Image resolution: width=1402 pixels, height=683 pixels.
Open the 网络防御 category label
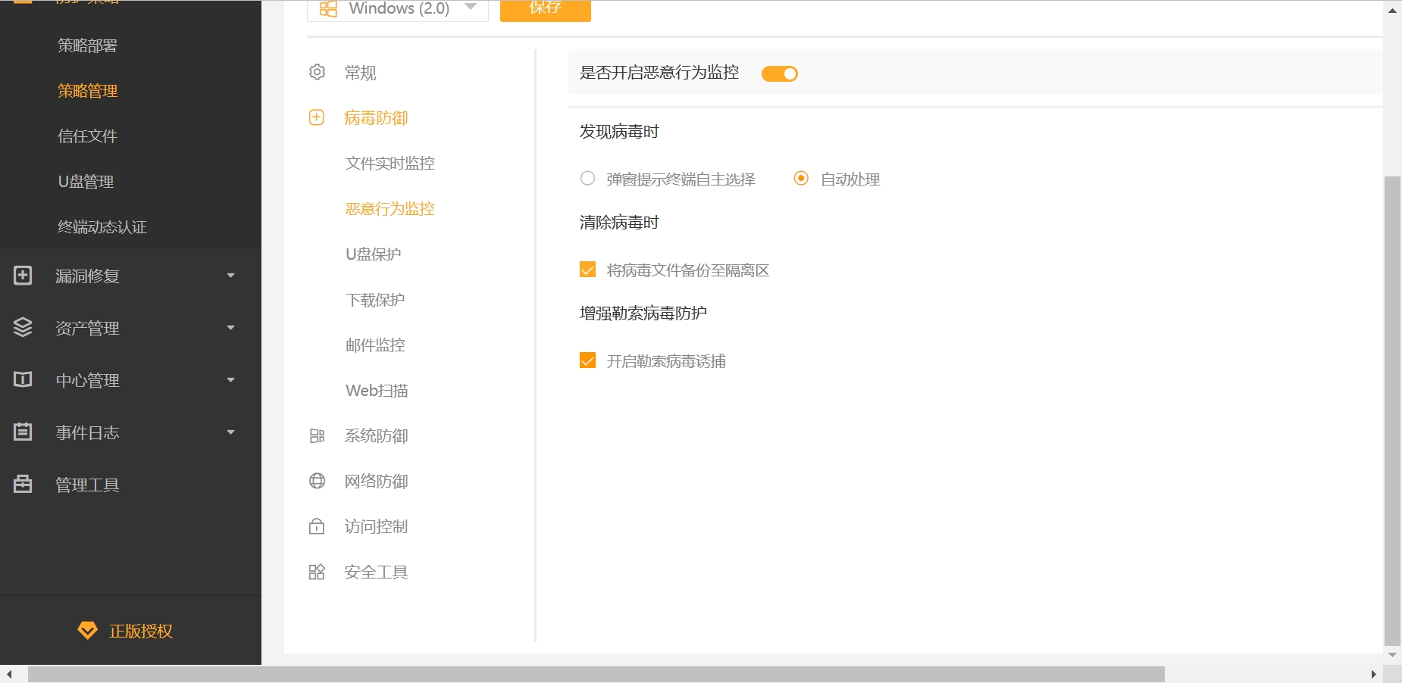pyautogui.click(x=376, y=482)
